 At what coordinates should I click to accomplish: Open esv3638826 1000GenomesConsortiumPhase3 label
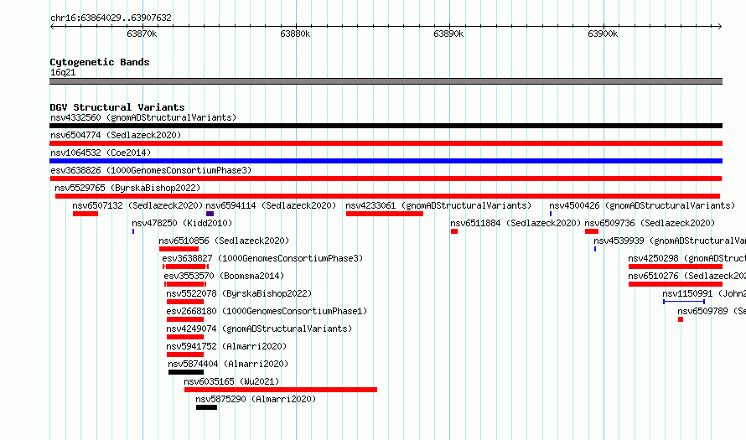pos(151,170)
